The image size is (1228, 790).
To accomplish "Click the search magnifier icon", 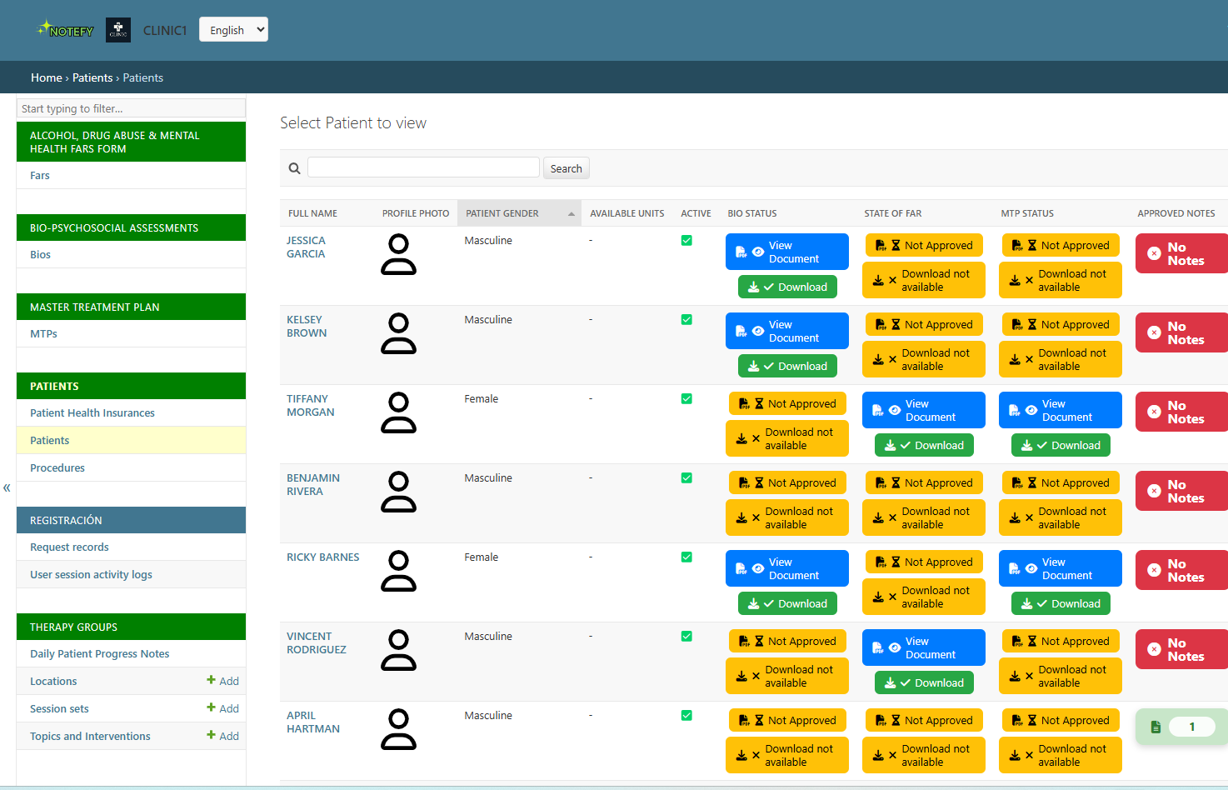I will (x=294, y=168).
